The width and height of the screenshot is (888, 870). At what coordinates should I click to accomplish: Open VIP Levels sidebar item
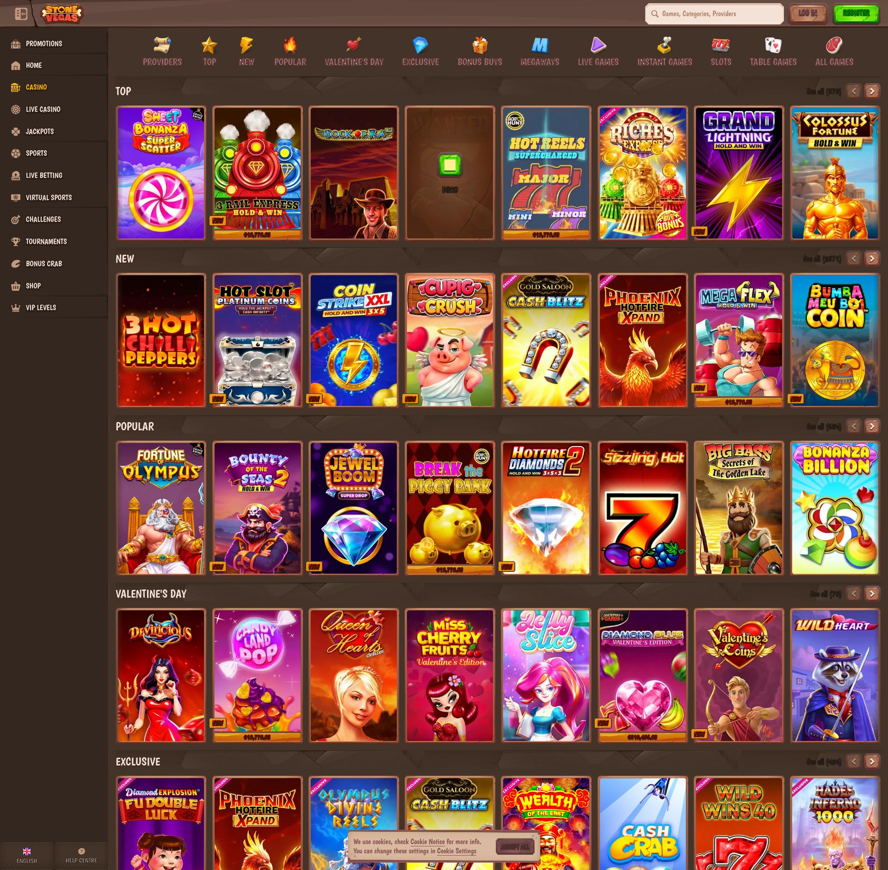point(41,307)
